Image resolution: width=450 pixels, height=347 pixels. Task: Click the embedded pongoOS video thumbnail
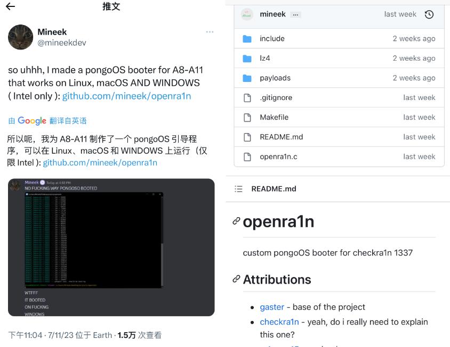click(x=110, y=247)
